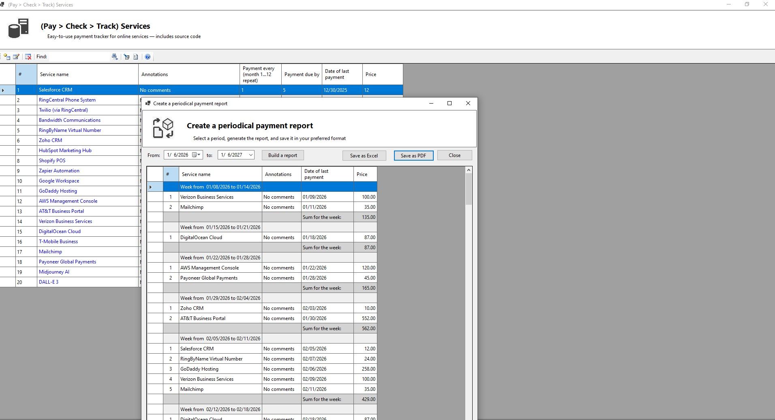
Task: Select the Week from 01/15/2026 report row
Action: (220, 227)
